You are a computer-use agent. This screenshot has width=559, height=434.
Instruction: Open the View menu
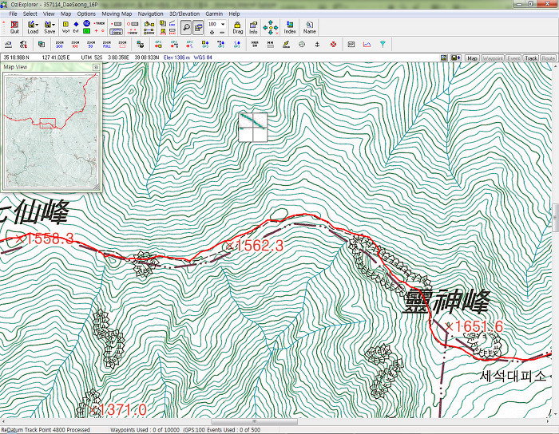(x=49, y=14)
